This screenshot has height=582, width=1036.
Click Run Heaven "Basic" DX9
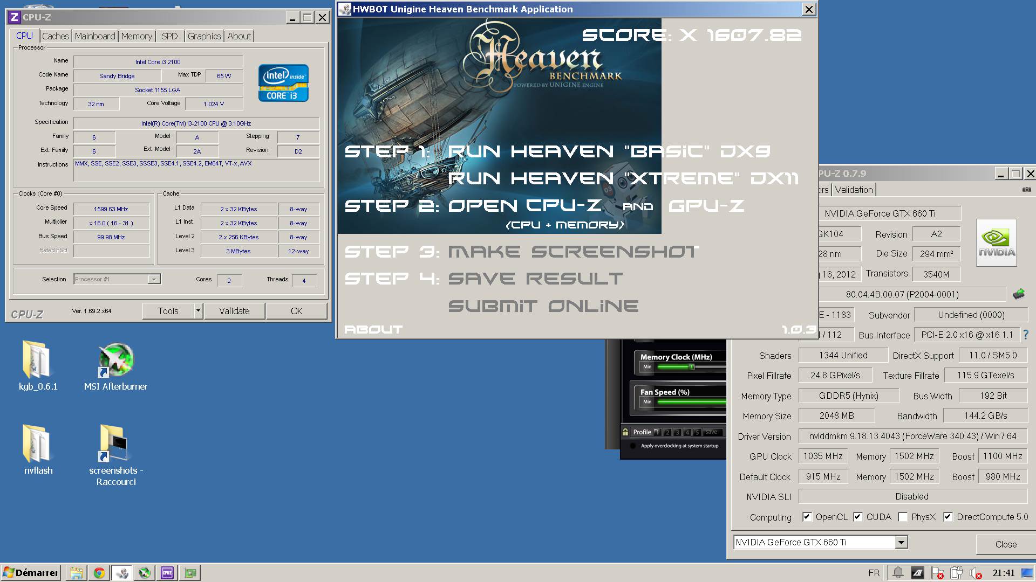click(x=609, y=151)
